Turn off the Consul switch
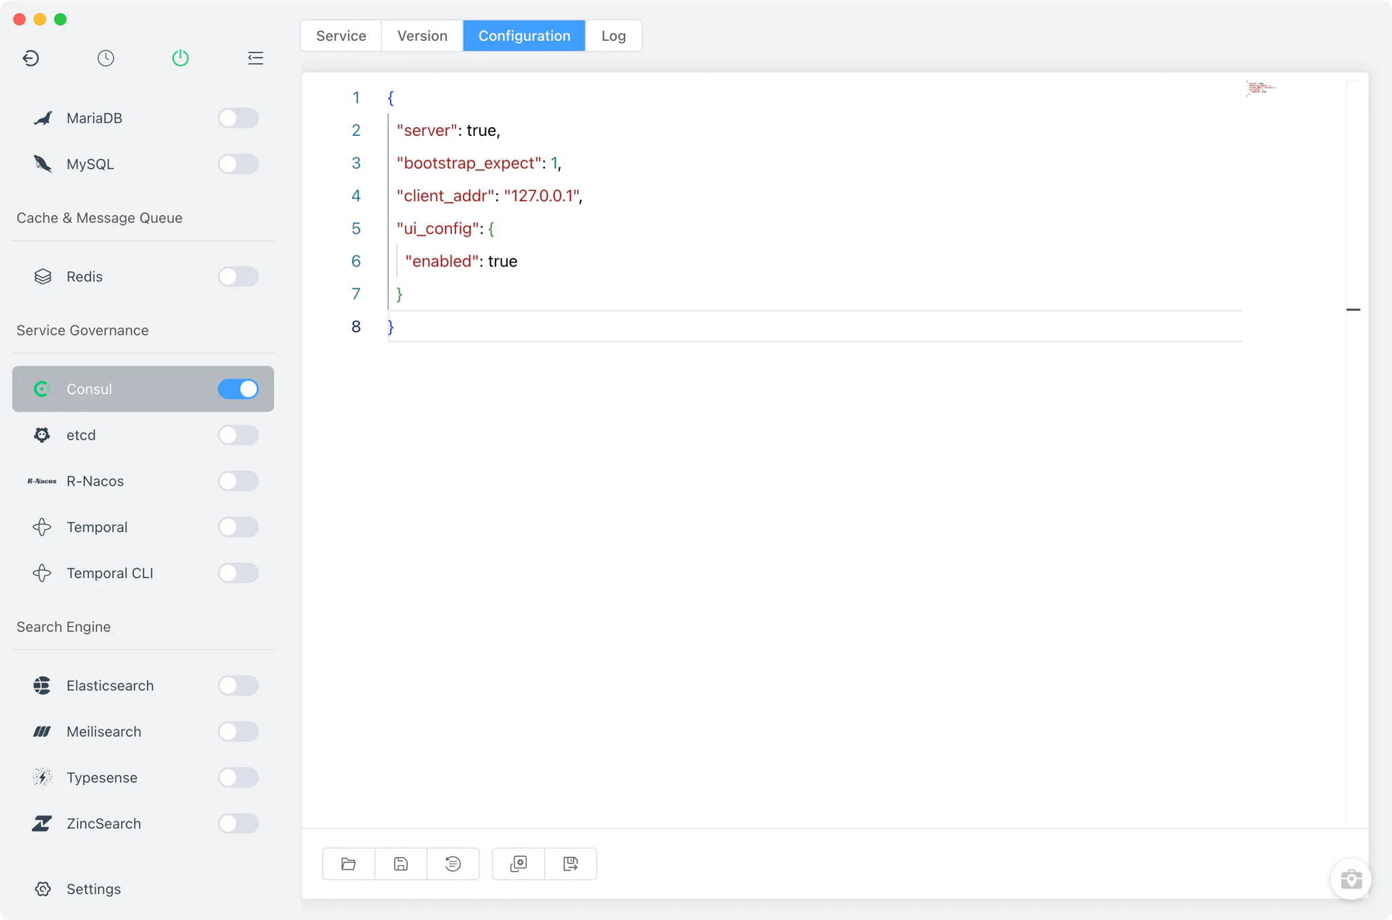The image size is (1392, 920). [x=238, y=389]
